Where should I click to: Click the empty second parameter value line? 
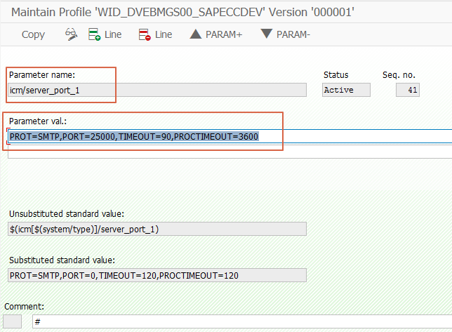coord(230,152)
